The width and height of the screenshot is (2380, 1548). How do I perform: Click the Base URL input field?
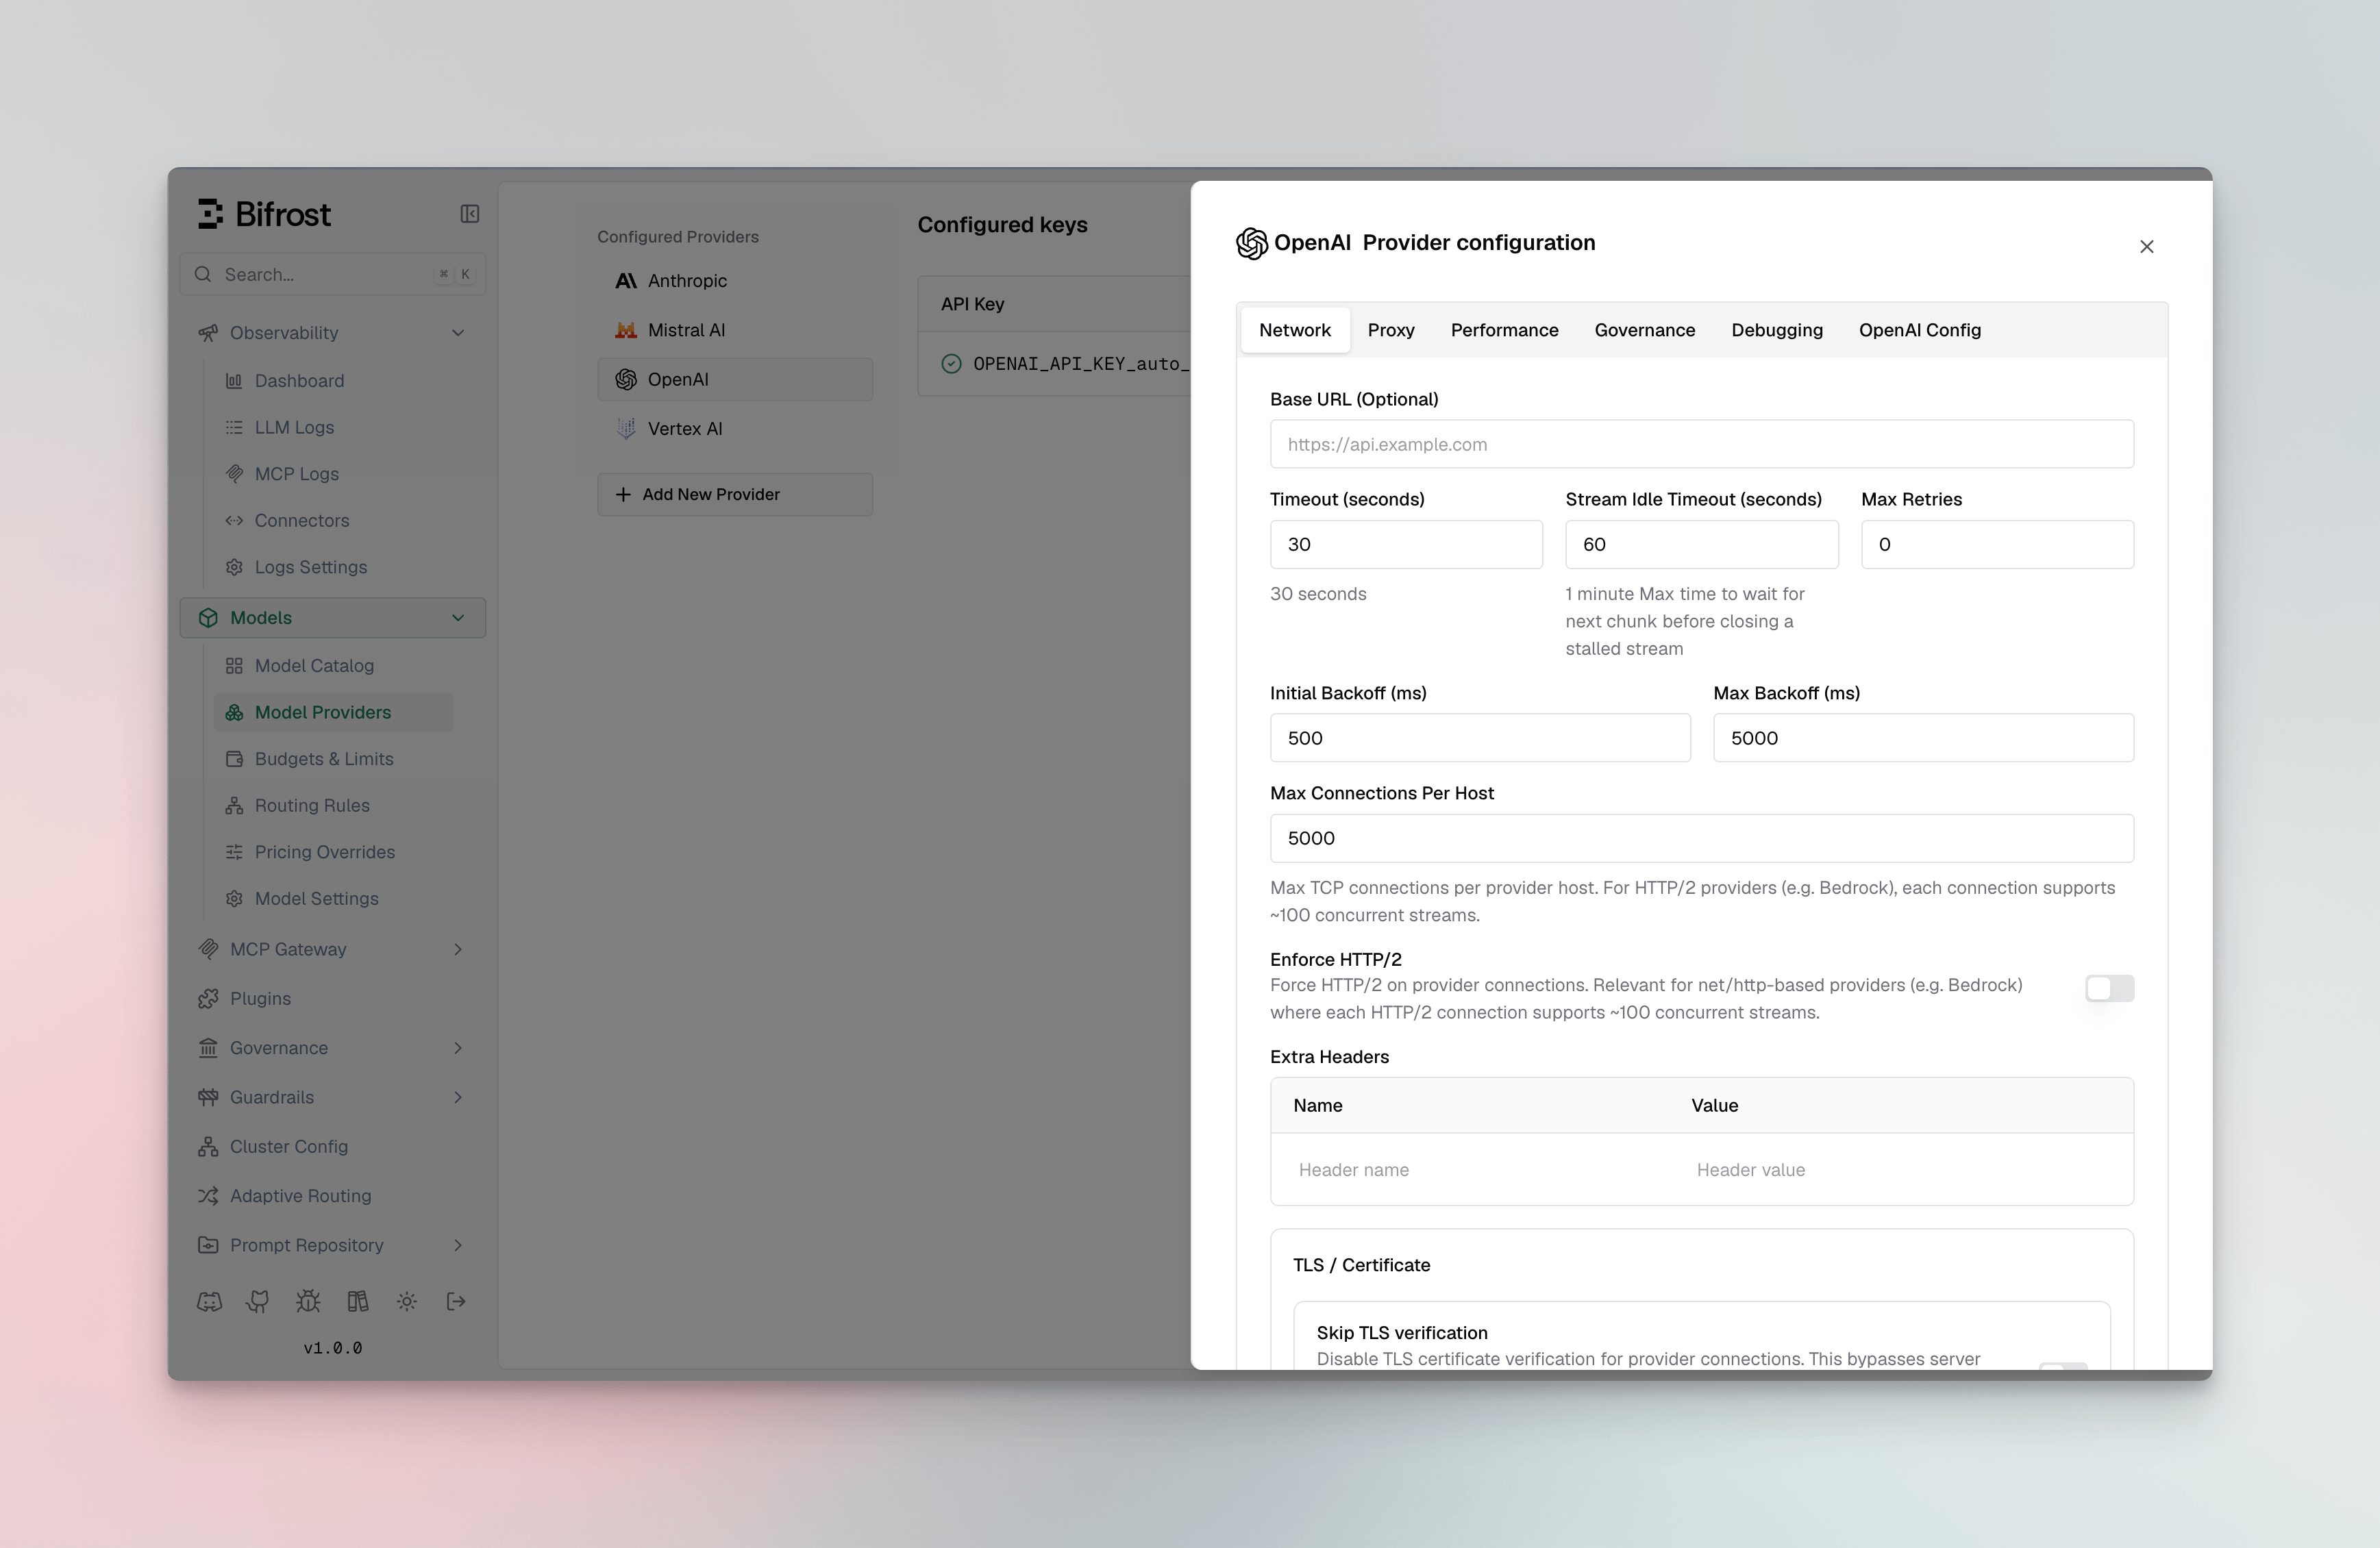pos(1701,445)
